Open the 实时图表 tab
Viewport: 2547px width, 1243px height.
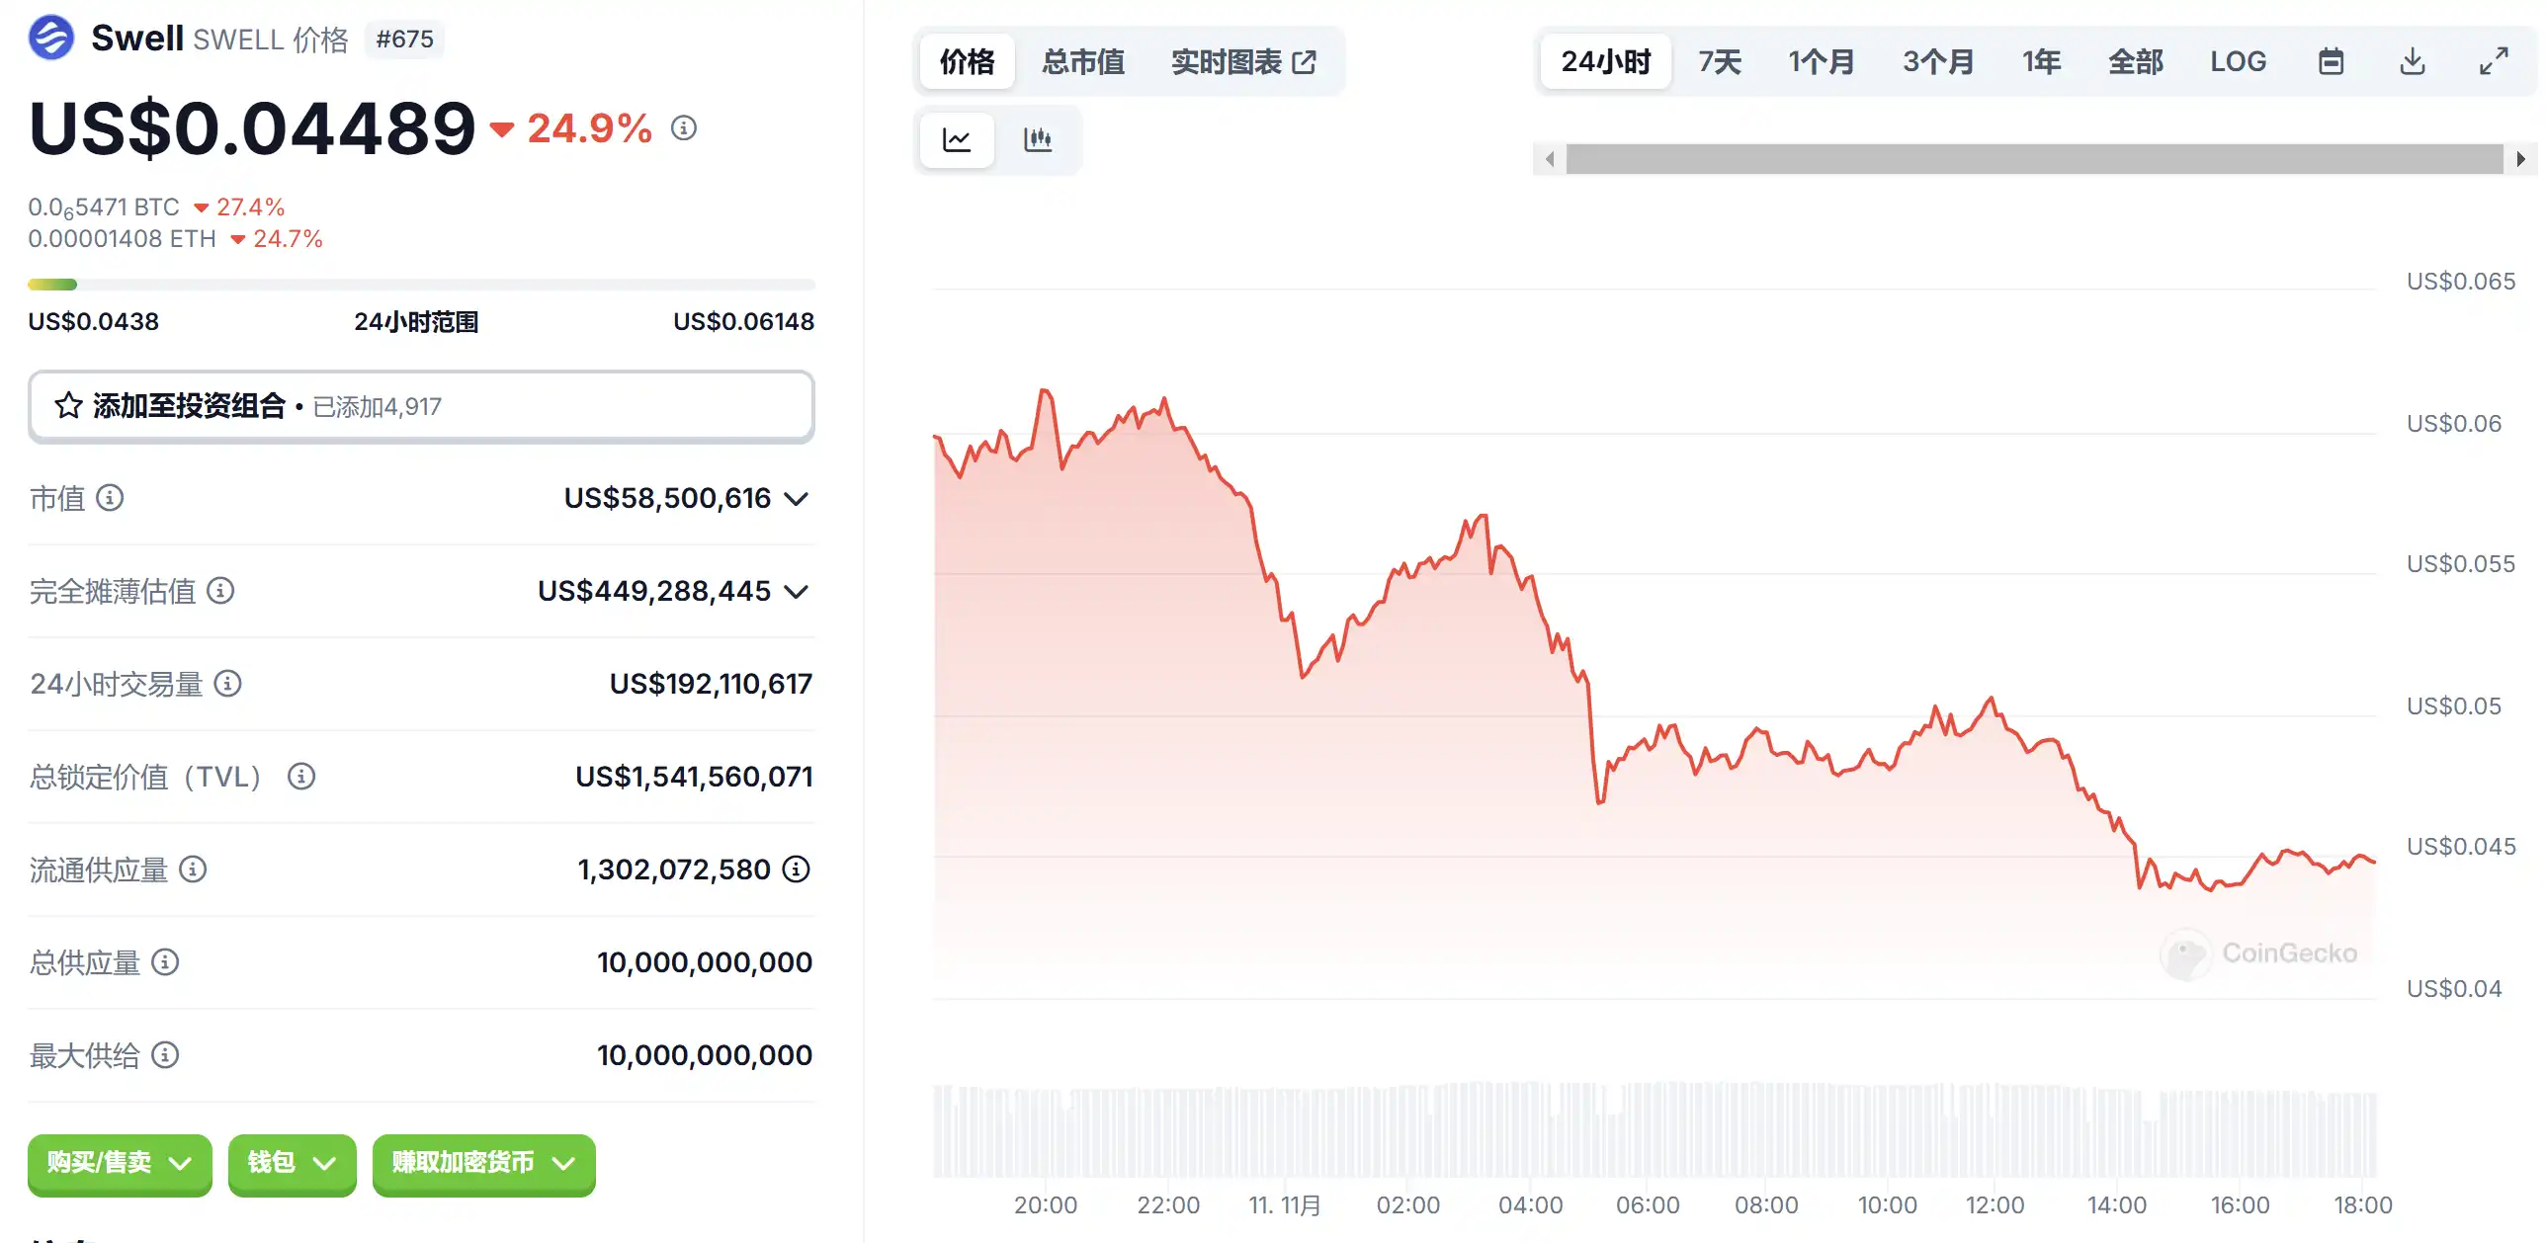[1242, 61]
